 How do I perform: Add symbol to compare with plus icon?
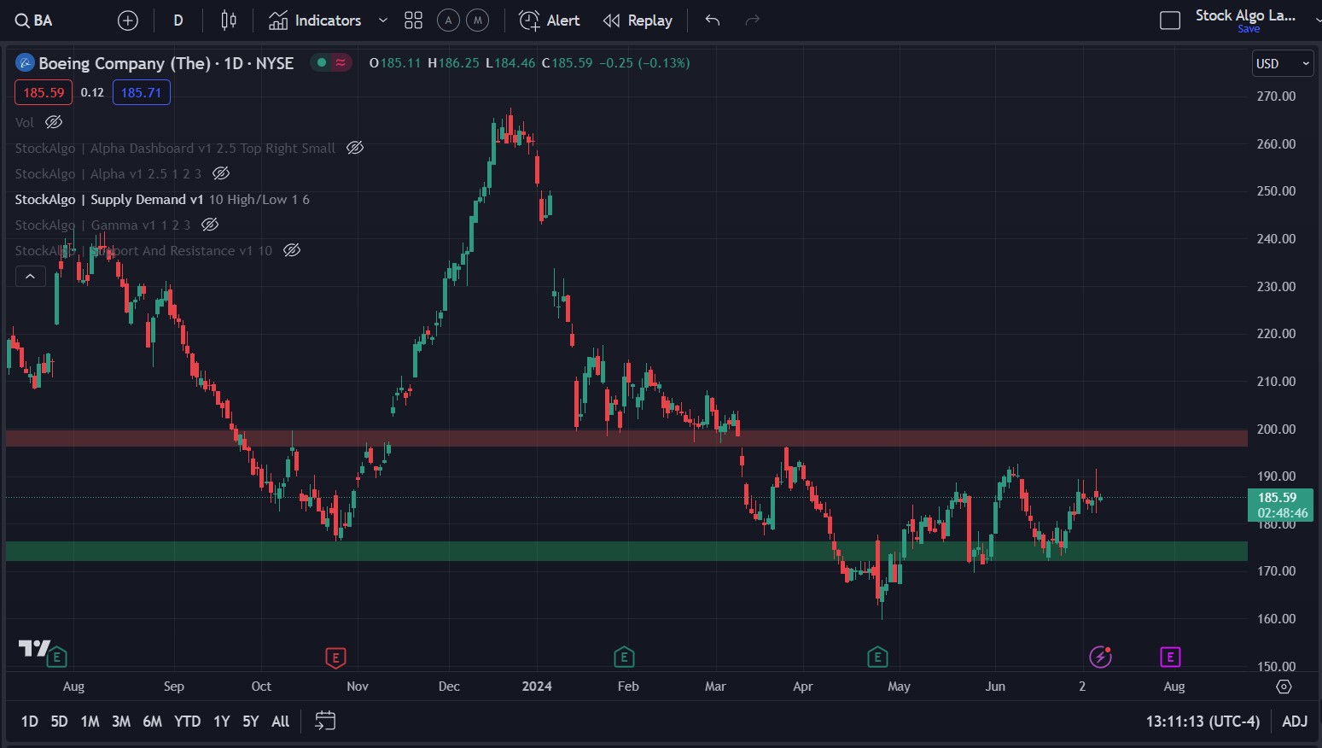(128, 20)
